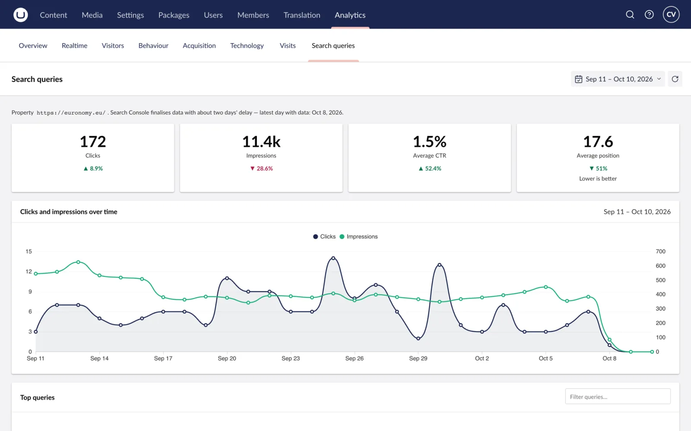
Task: Click the Oct 8 axis label
Action: pos(609,359)
